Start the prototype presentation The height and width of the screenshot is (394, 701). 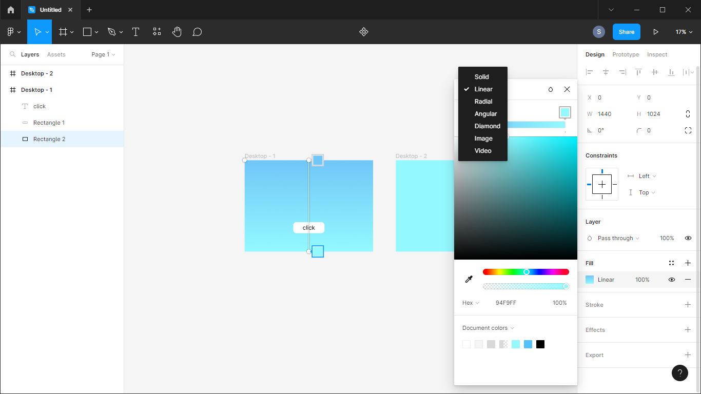tap(656, 32)
